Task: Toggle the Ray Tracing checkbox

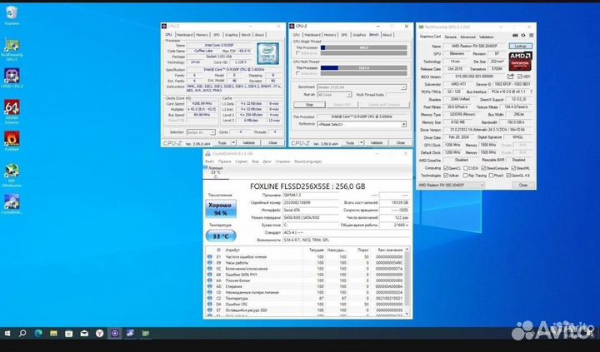Action: [x=465, y=175]
